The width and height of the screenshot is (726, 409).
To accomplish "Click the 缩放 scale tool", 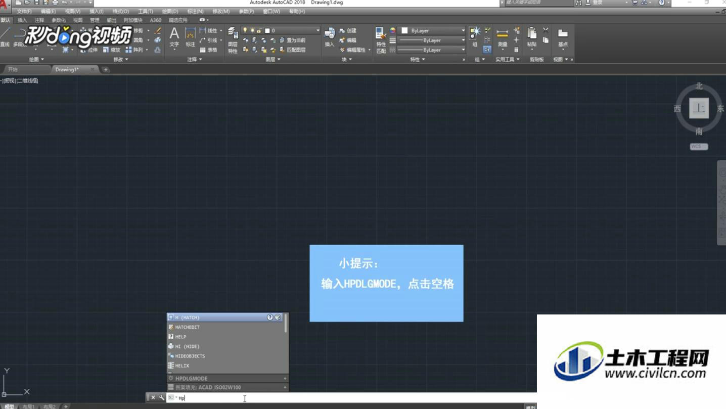I will [x=112, y=50].
